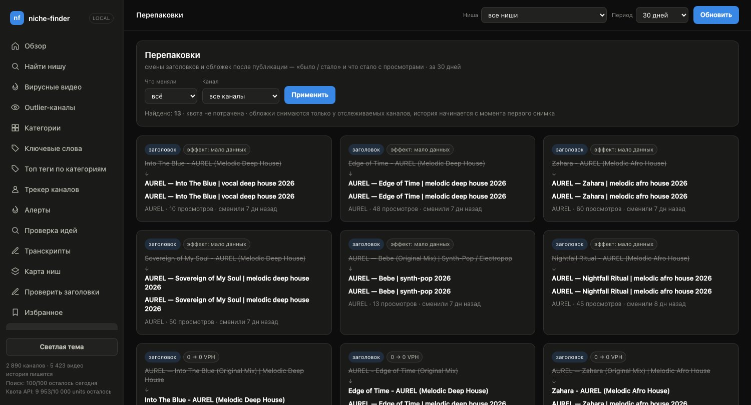Switch theme with Светлая тема button
The width and height of the screenshot is (751, 405).
pyautogui.click(x=62, y=347)
